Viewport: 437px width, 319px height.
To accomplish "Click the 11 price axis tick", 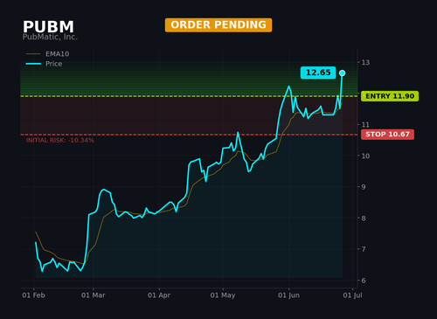I will click(365, 125).
